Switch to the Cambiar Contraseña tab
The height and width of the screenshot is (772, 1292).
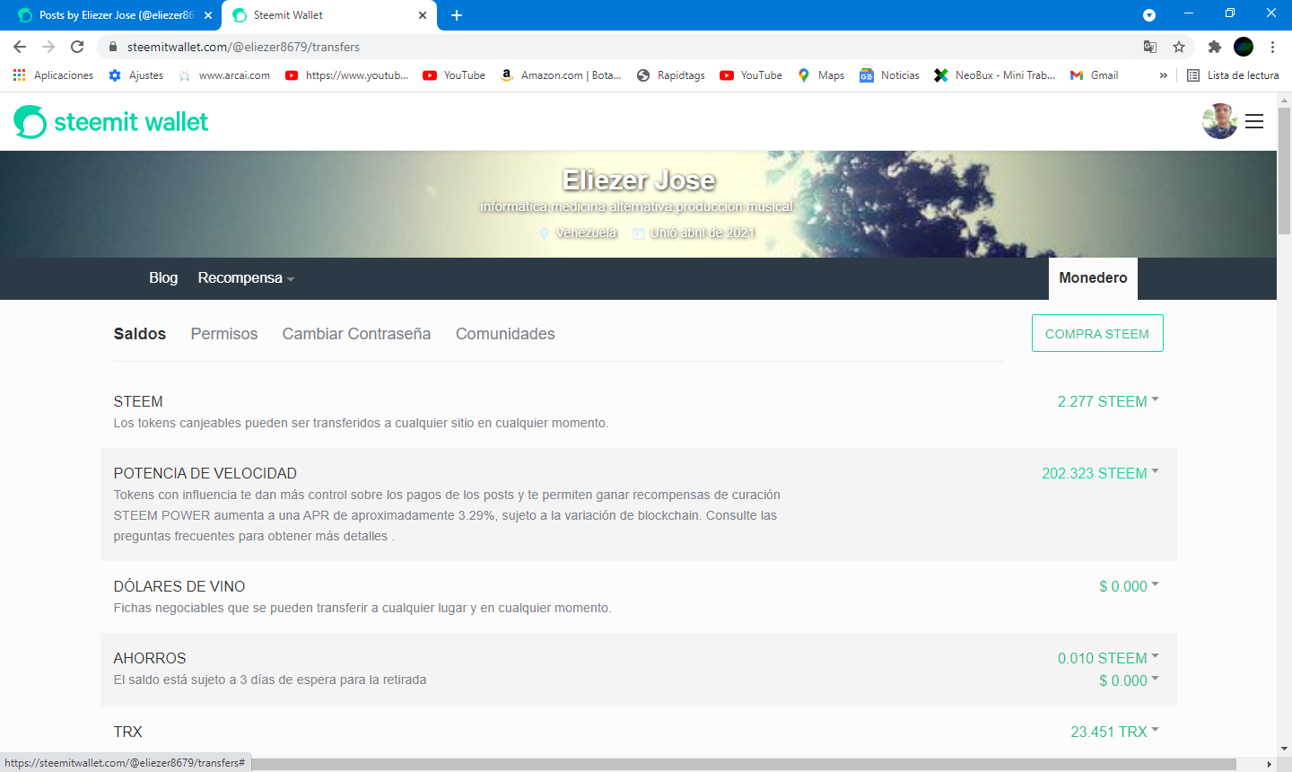(356, 334)
